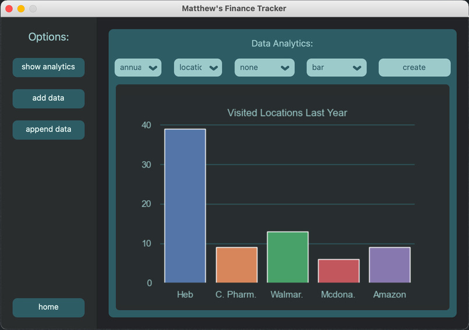Open the add data option
The height and width of the screenshot is (330, 469).
[x=48, y=98]
